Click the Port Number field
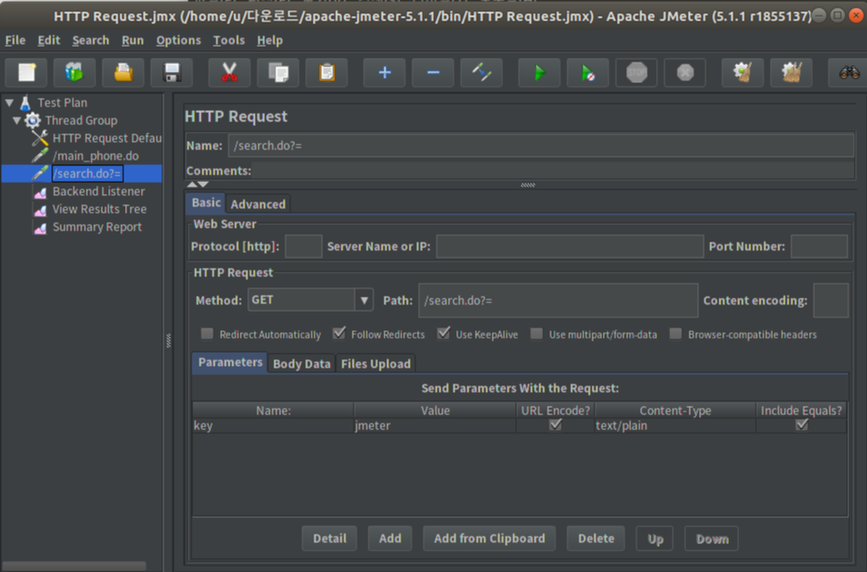867x572 pixels. [818, 246]
